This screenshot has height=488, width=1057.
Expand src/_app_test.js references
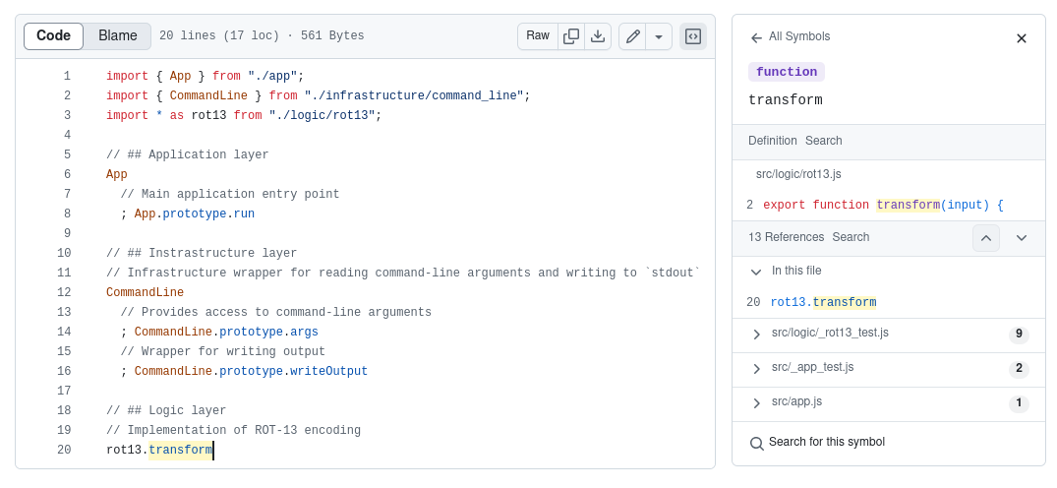[x=756, y=368]
